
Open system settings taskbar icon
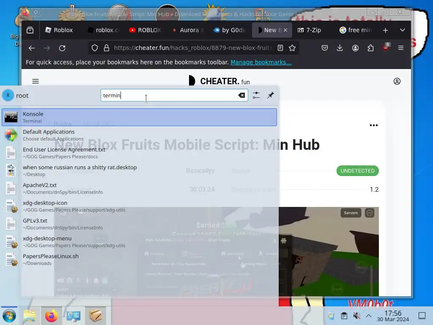click(74, 316)
